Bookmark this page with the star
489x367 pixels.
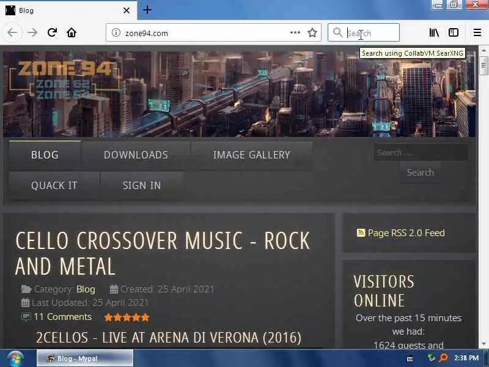pyautogui.click(x=312, y=32)
